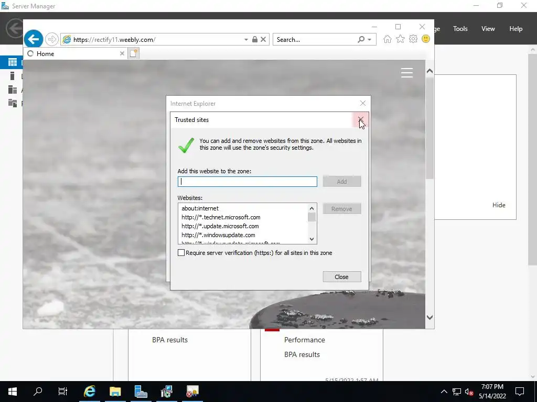This screenshot has width=537, height=402.
Task: Click the left BPA results link
Action: click(x=170, y=340)
